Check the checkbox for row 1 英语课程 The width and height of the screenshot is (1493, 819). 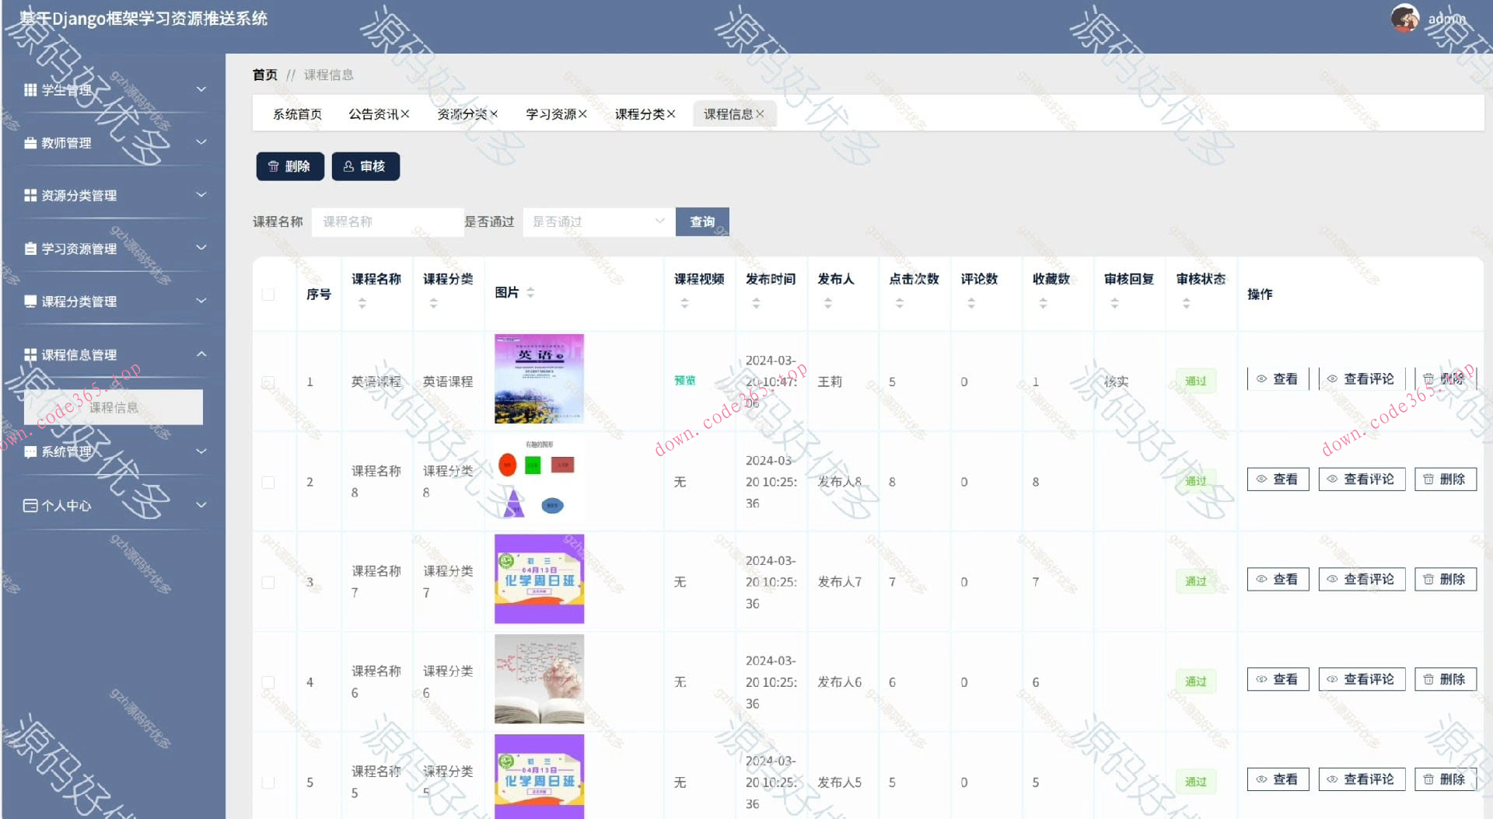coord(269,380)
